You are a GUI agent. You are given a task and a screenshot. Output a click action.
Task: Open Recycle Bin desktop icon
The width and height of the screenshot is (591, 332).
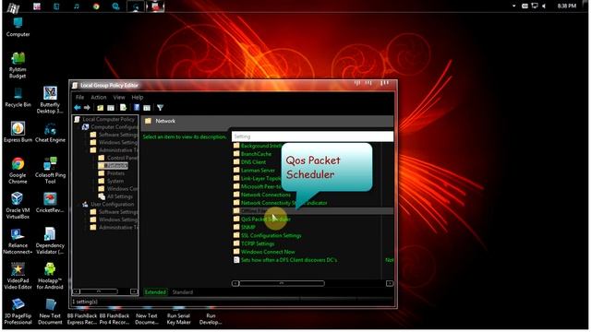click(x=18, y=98)
